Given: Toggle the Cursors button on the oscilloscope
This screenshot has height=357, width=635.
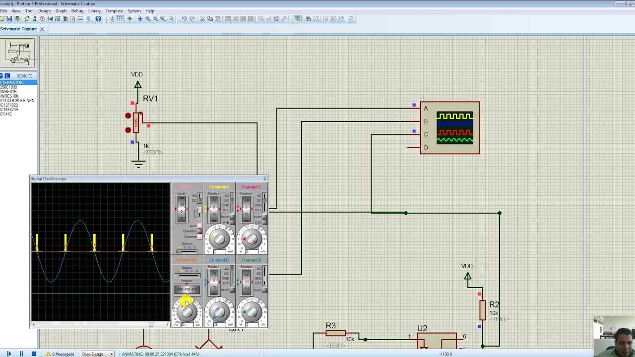Looking at the screenshot, I should click(x=199, y=237).
